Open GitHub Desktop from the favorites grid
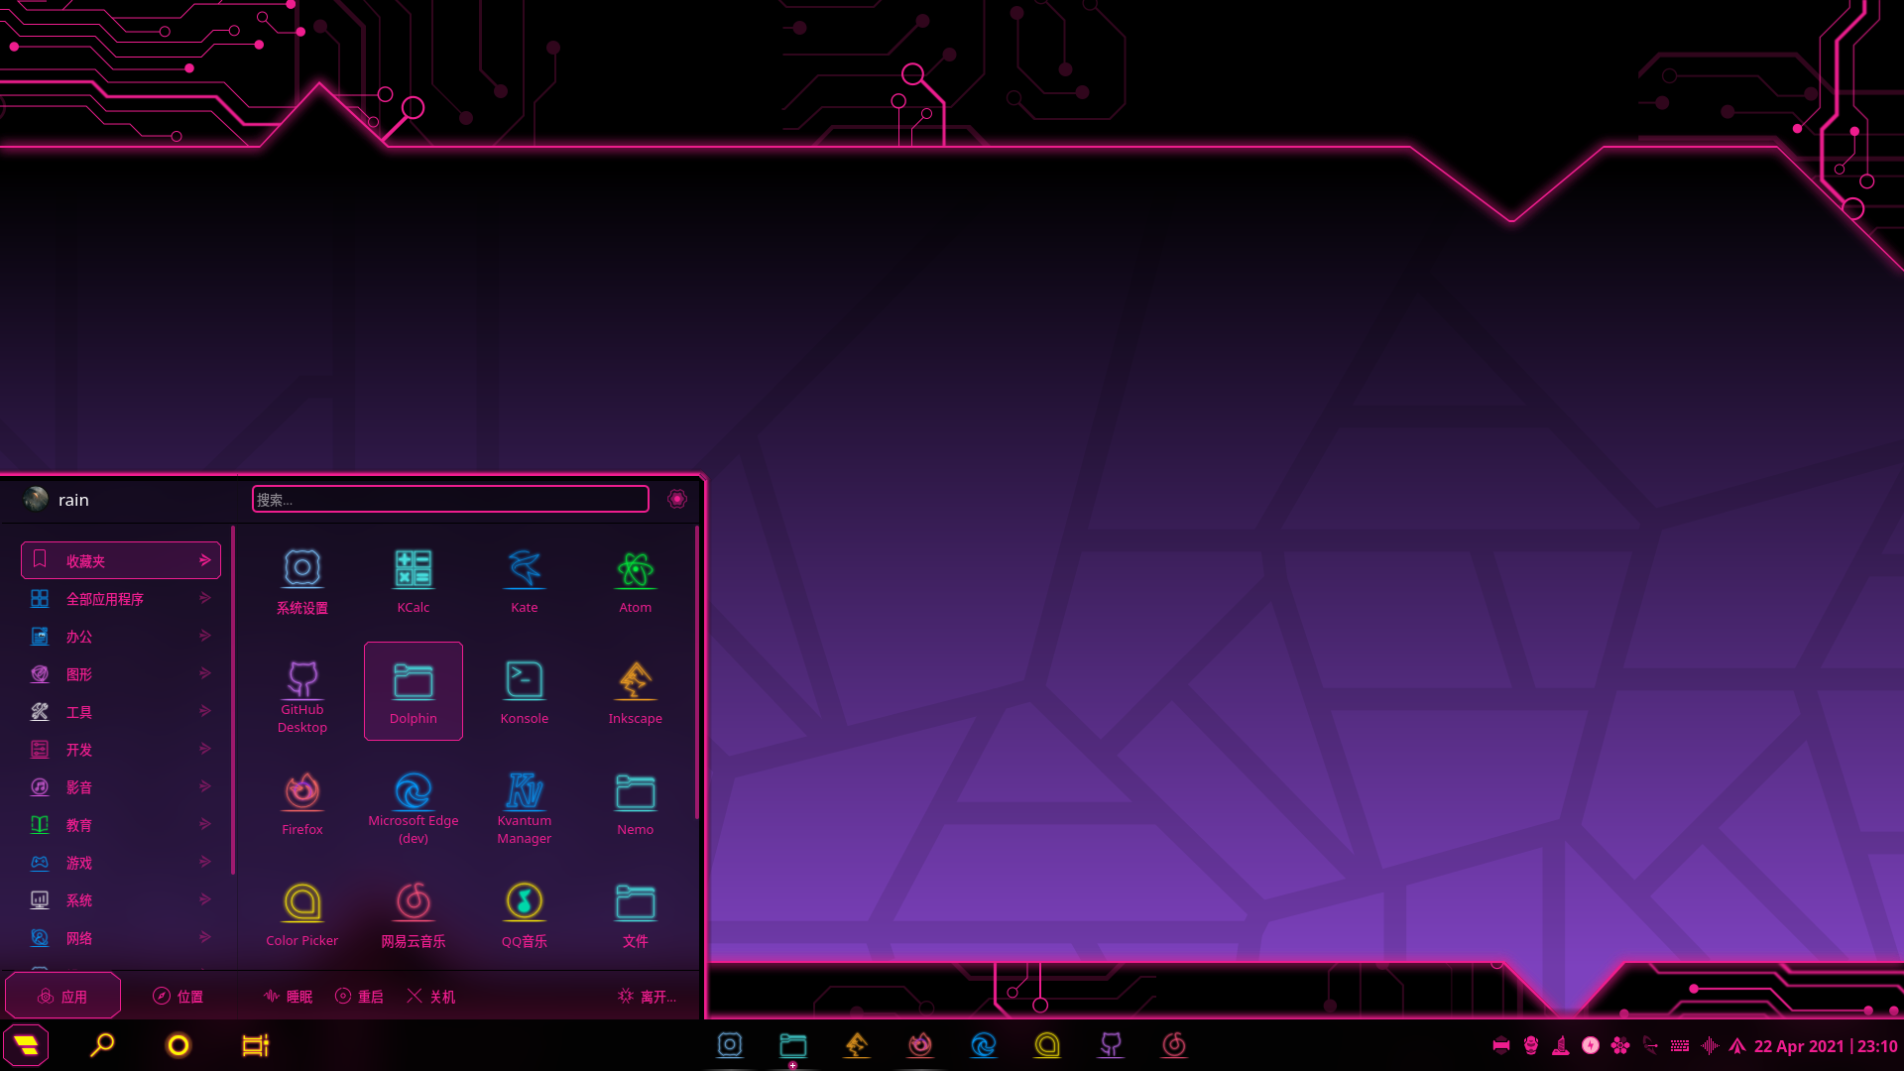This screenshot has height=1071, width=1904. click(302, 691)
